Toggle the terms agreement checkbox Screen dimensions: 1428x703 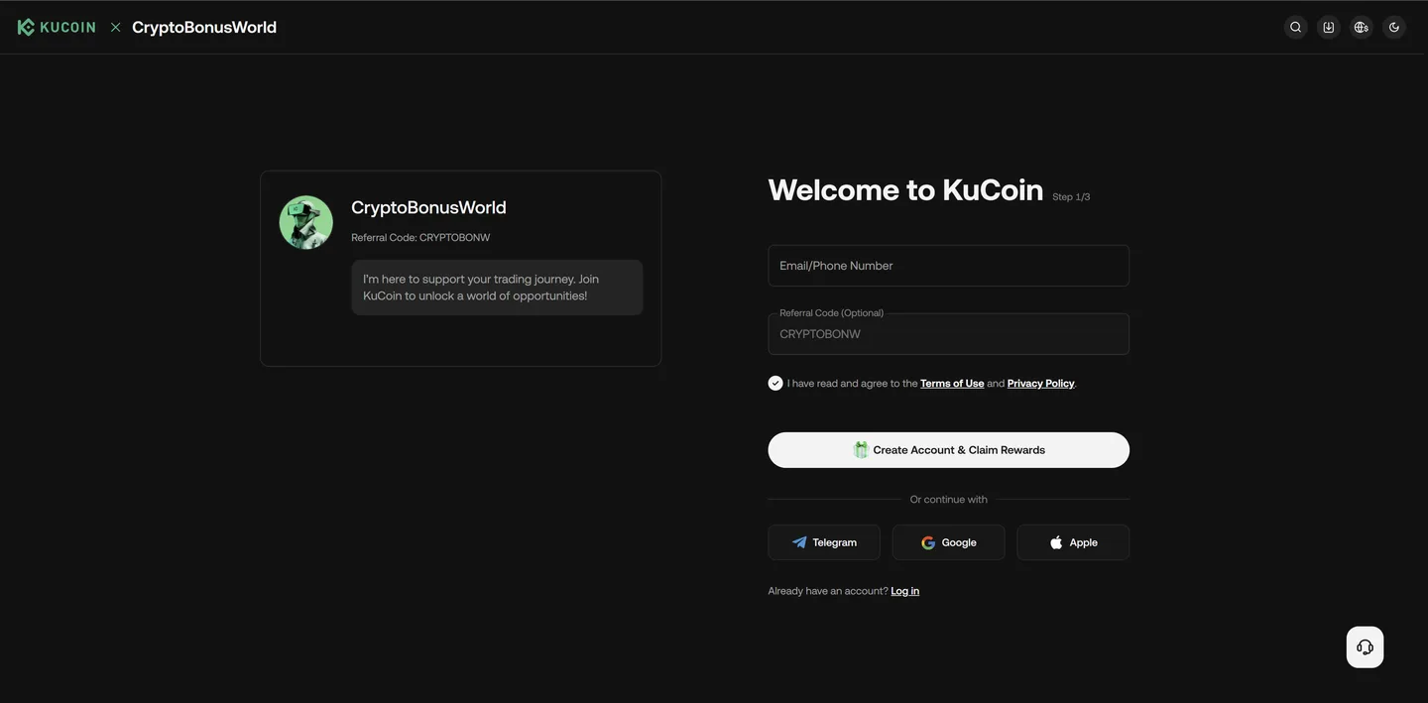[x=775, y=383]
